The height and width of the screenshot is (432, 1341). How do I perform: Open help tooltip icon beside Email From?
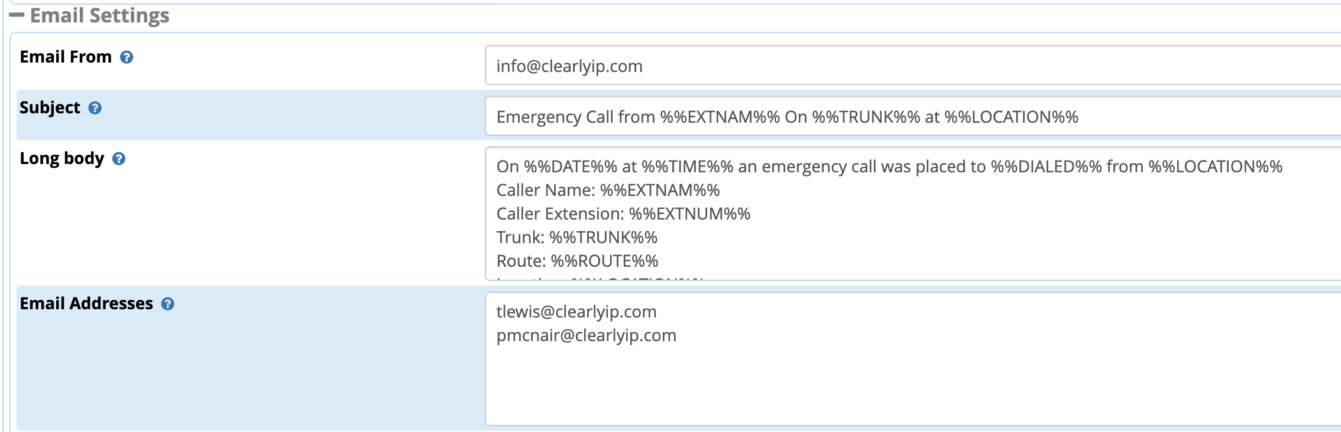[x=127, y=57]
